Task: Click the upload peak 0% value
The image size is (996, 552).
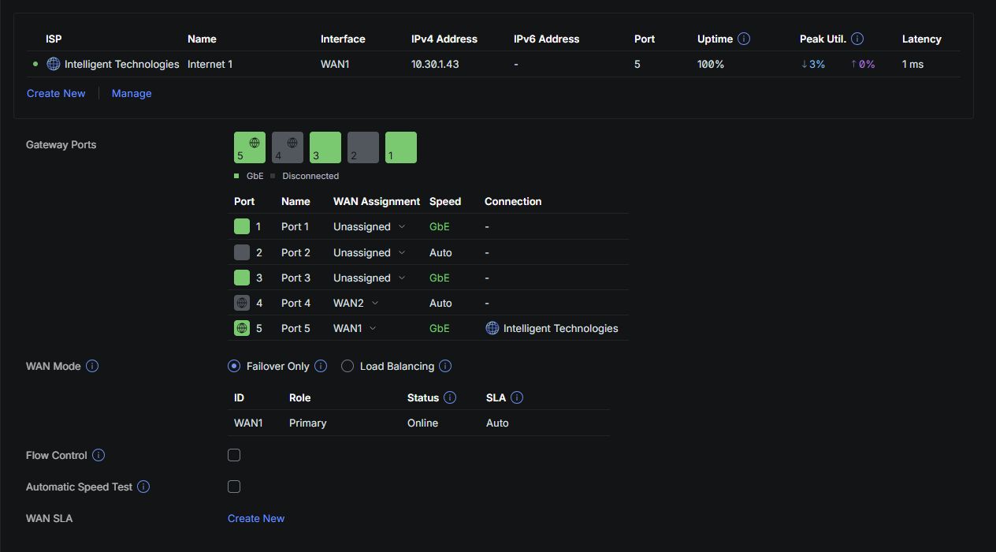Action: coord(863,64)
